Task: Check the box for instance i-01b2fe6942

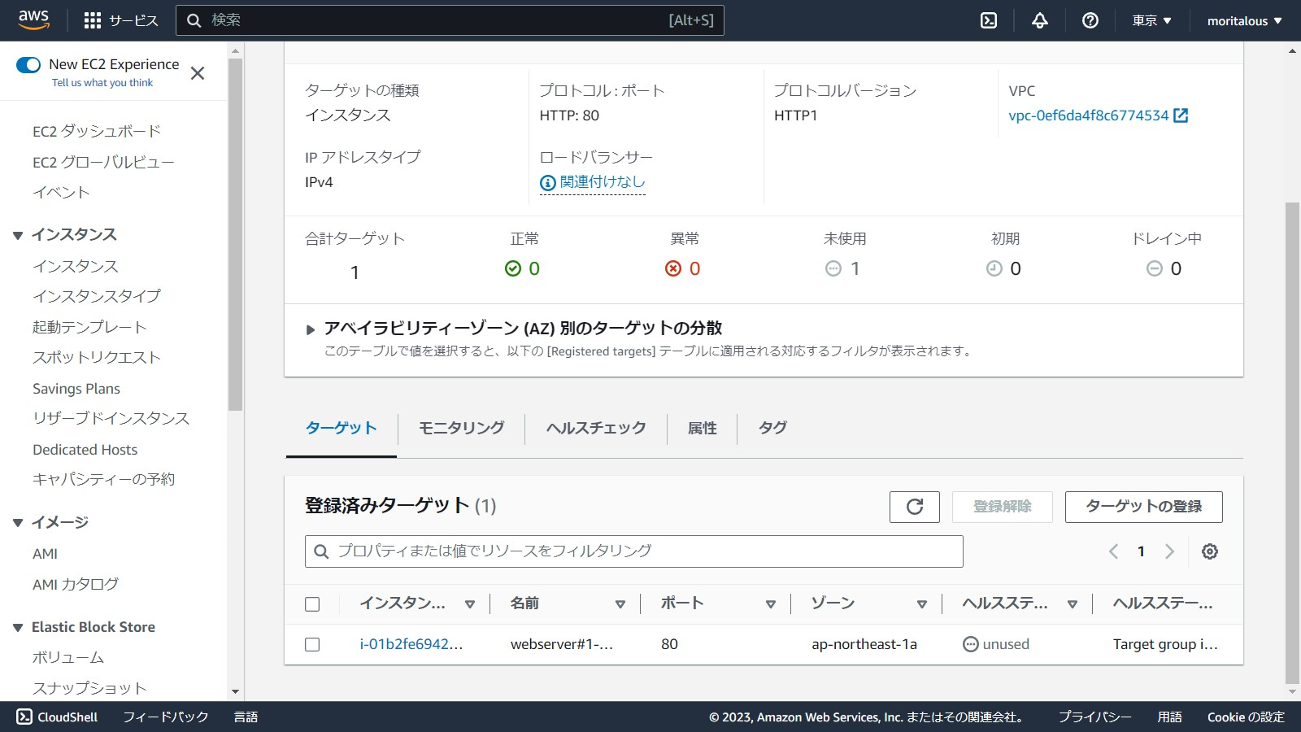Action: coord(312,644)
